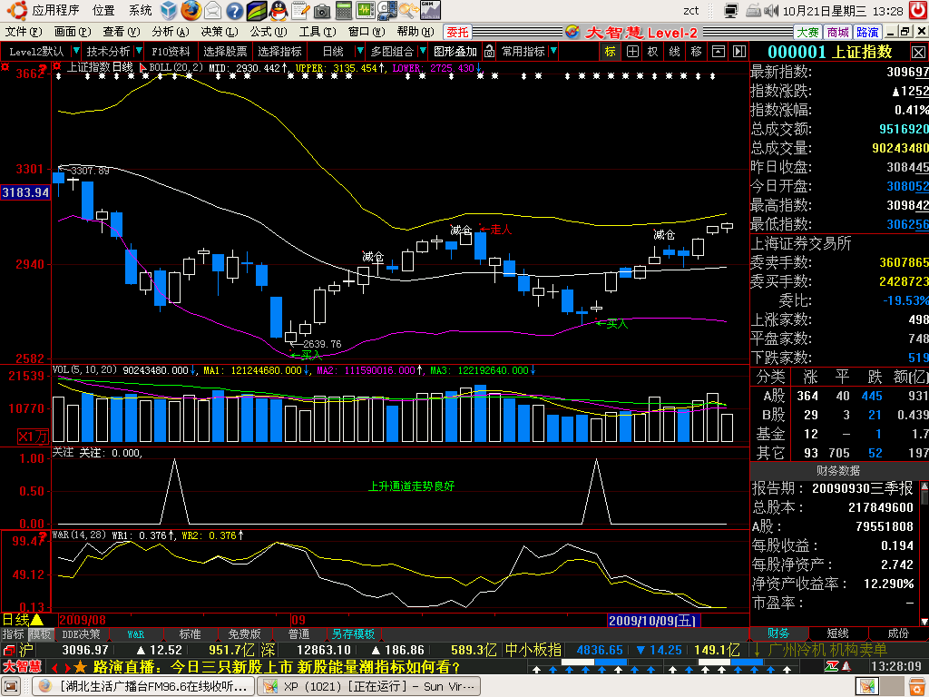Switch to the 短线 tab

click(837, 633)
